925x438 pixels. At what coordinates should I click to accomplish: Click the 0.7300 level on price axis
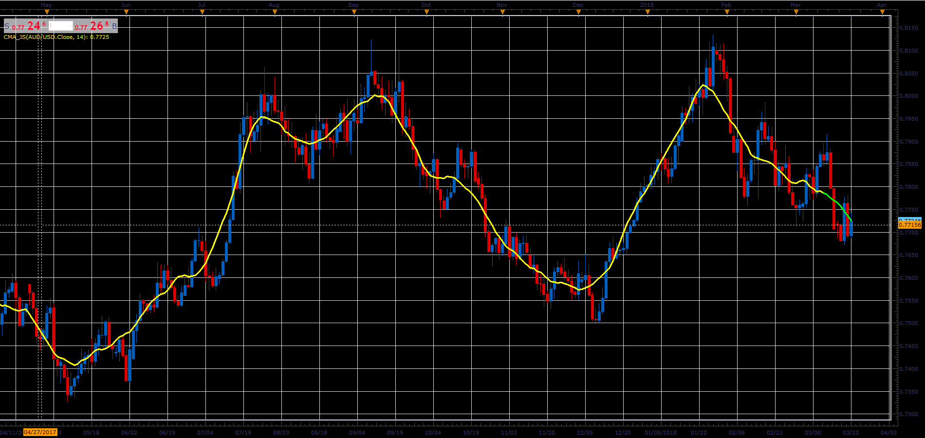[x=908, y=415]
